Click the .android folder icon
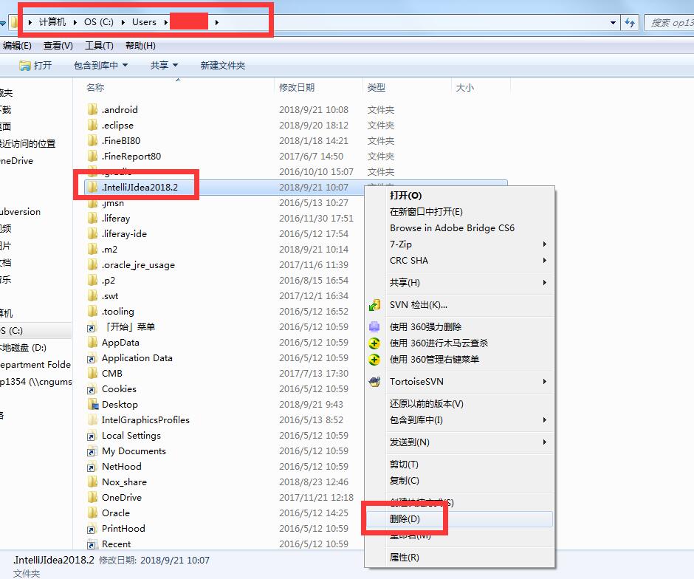This screenshot has width=694, height=579. tap(92, 109)
